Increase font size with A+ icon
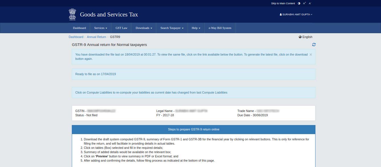 (x=304, y=3)
